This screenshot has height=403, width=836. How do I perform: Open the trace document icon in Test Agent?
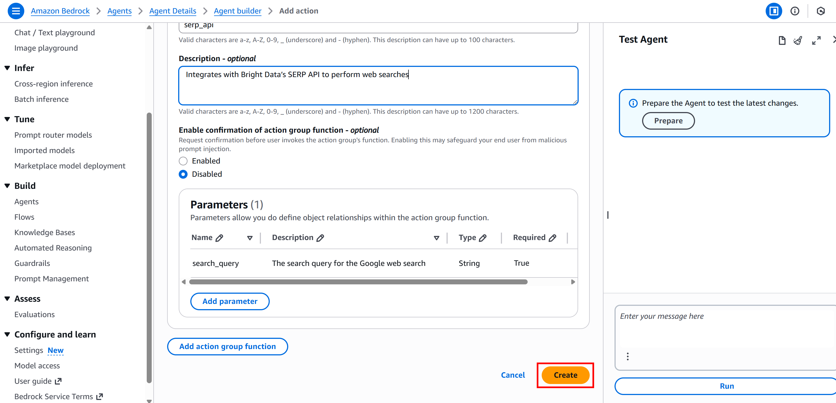pyautogui.click(x=782, y=40)
